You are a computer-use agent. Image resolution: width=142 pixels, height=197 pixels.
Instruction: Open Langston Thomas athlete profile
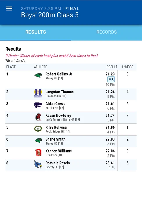60,92
